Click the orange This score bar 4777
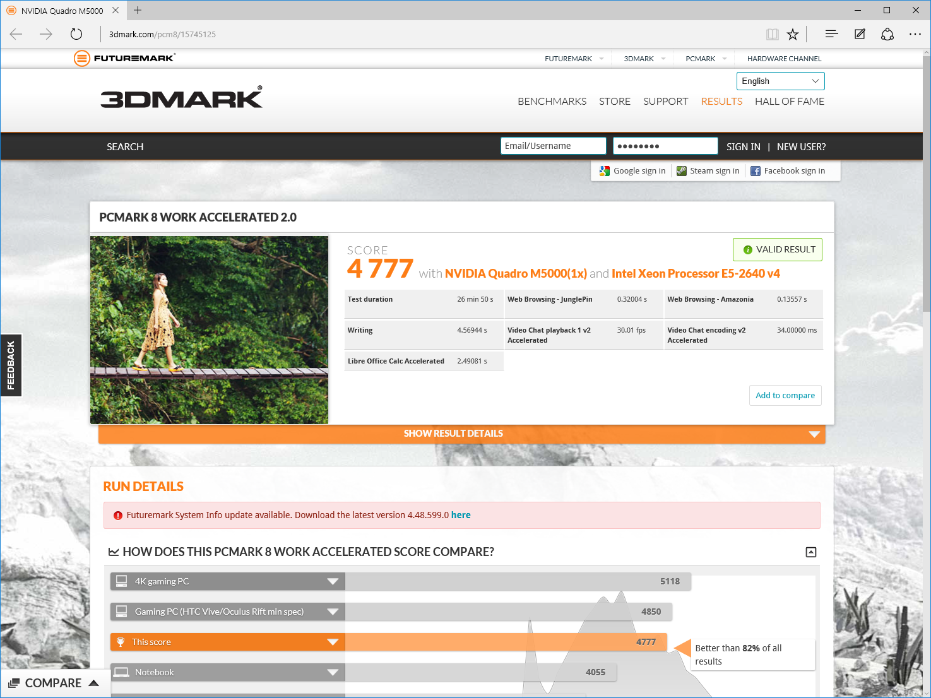This screenshot has height=698, width=931. coord(506,642)
